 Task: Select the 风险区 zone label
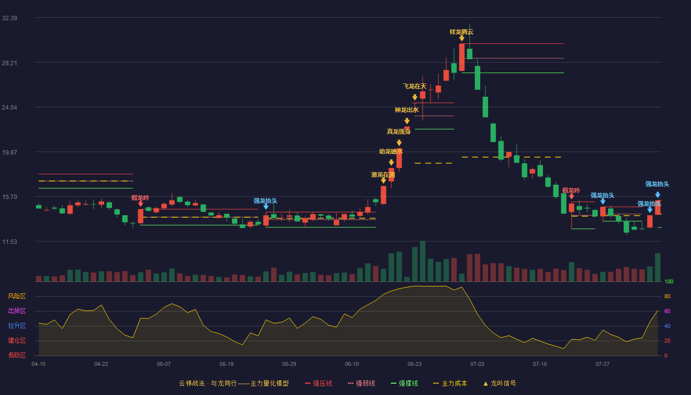(17, 296)
